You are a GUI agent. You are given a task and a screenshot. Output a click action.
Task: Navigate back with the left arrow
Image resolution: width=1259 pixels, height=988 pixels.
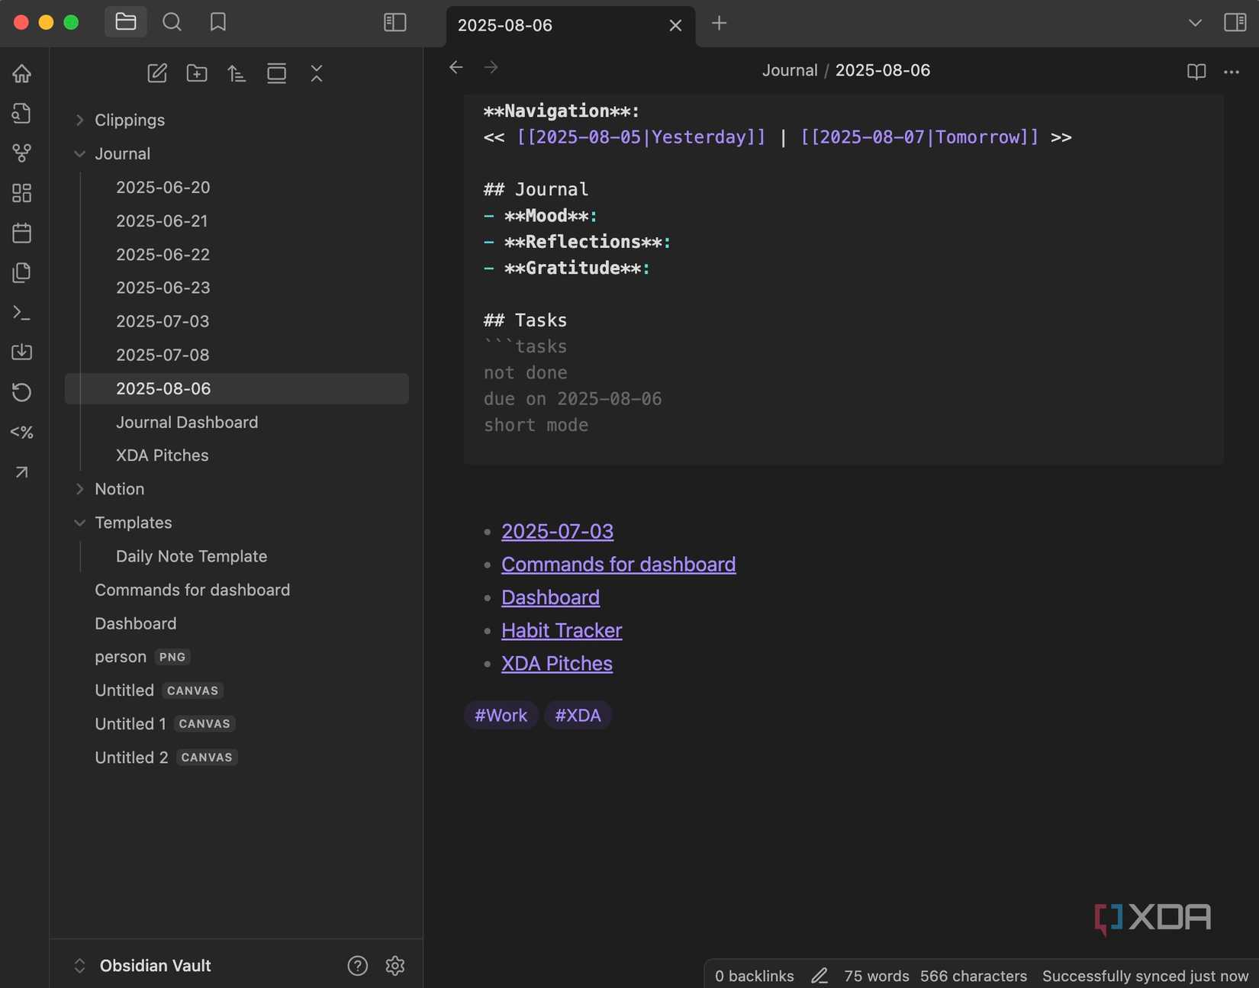click(x=456, y=67)
